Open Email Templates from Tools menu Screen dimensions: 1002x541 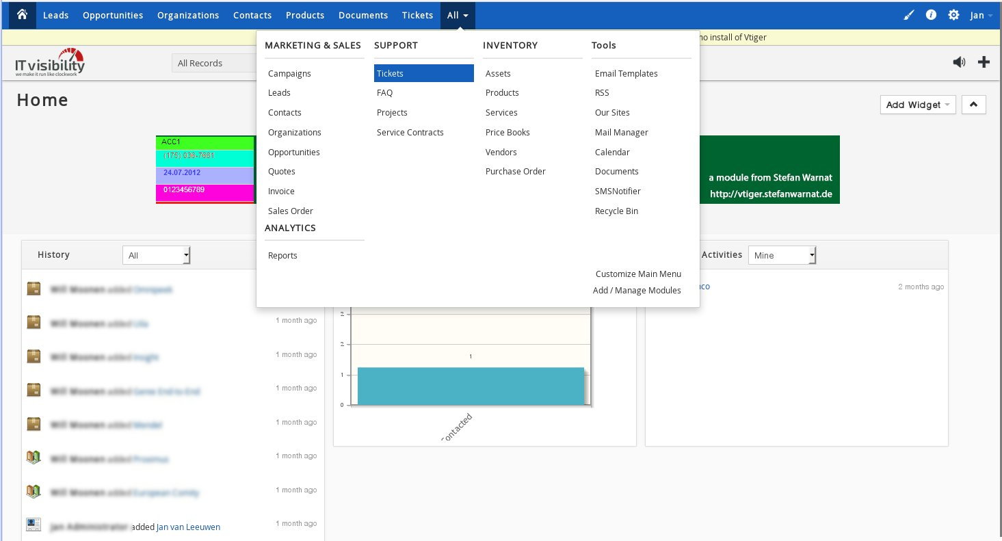pos(626,73)
